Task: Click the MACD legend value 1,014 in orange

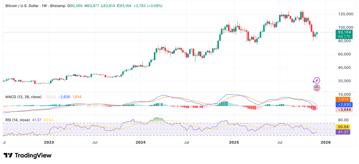Action: coord(77,97)
